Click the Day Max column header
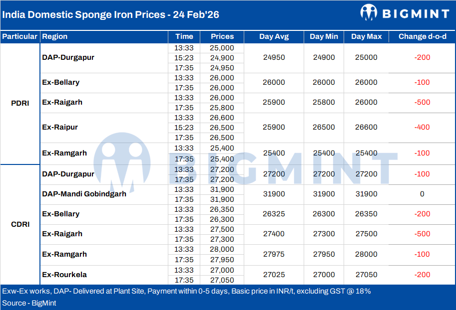This screenshot has width=456, height=310. tap(366, 36)
